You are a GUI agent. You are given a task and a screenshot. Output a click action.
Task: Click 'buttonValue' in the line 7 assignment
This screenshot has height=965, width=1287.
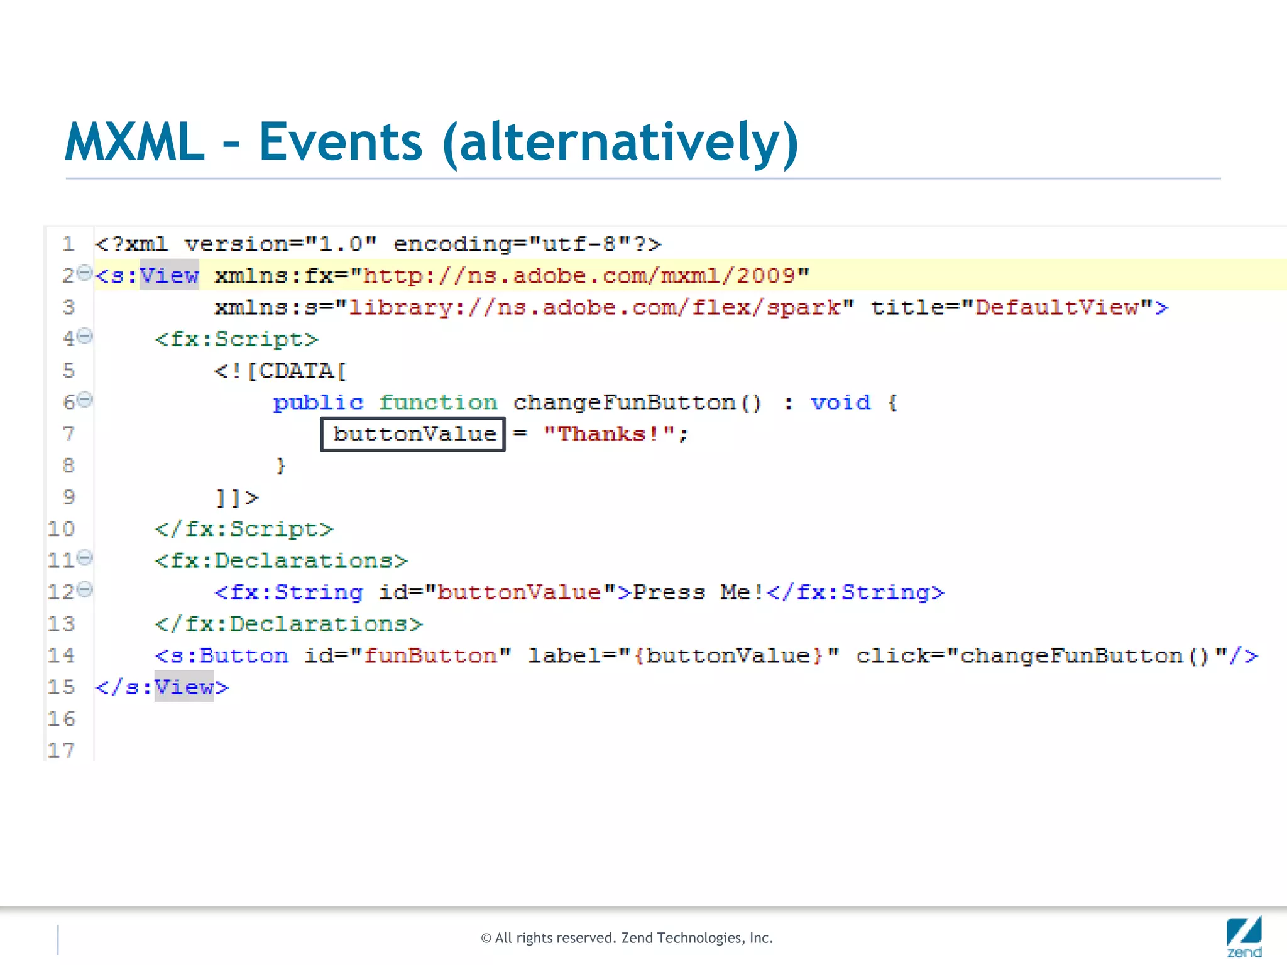[414, 434]
